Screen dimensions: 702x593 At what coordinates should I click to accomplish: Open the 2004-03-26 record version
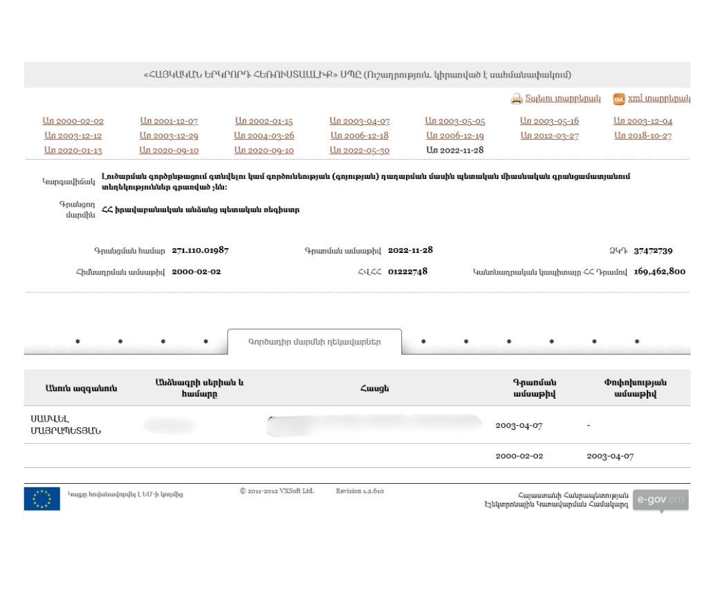264,135
